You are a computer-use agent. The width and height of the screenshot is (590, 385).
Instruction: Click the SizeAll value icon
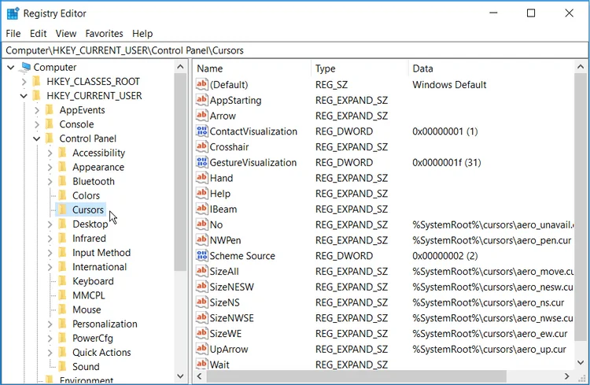click(201, 271)
